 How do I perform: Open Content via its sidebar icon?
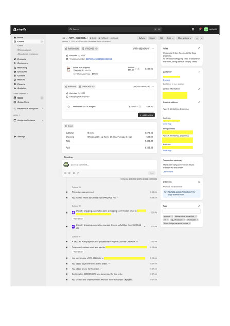15,76
